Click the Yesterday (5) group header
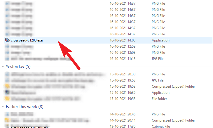 click(x=18, y=67)
